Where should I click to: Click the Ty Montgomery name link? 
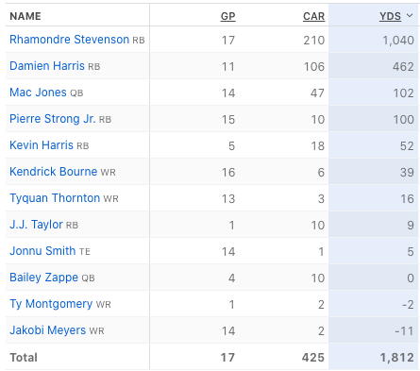click(51, 304)
